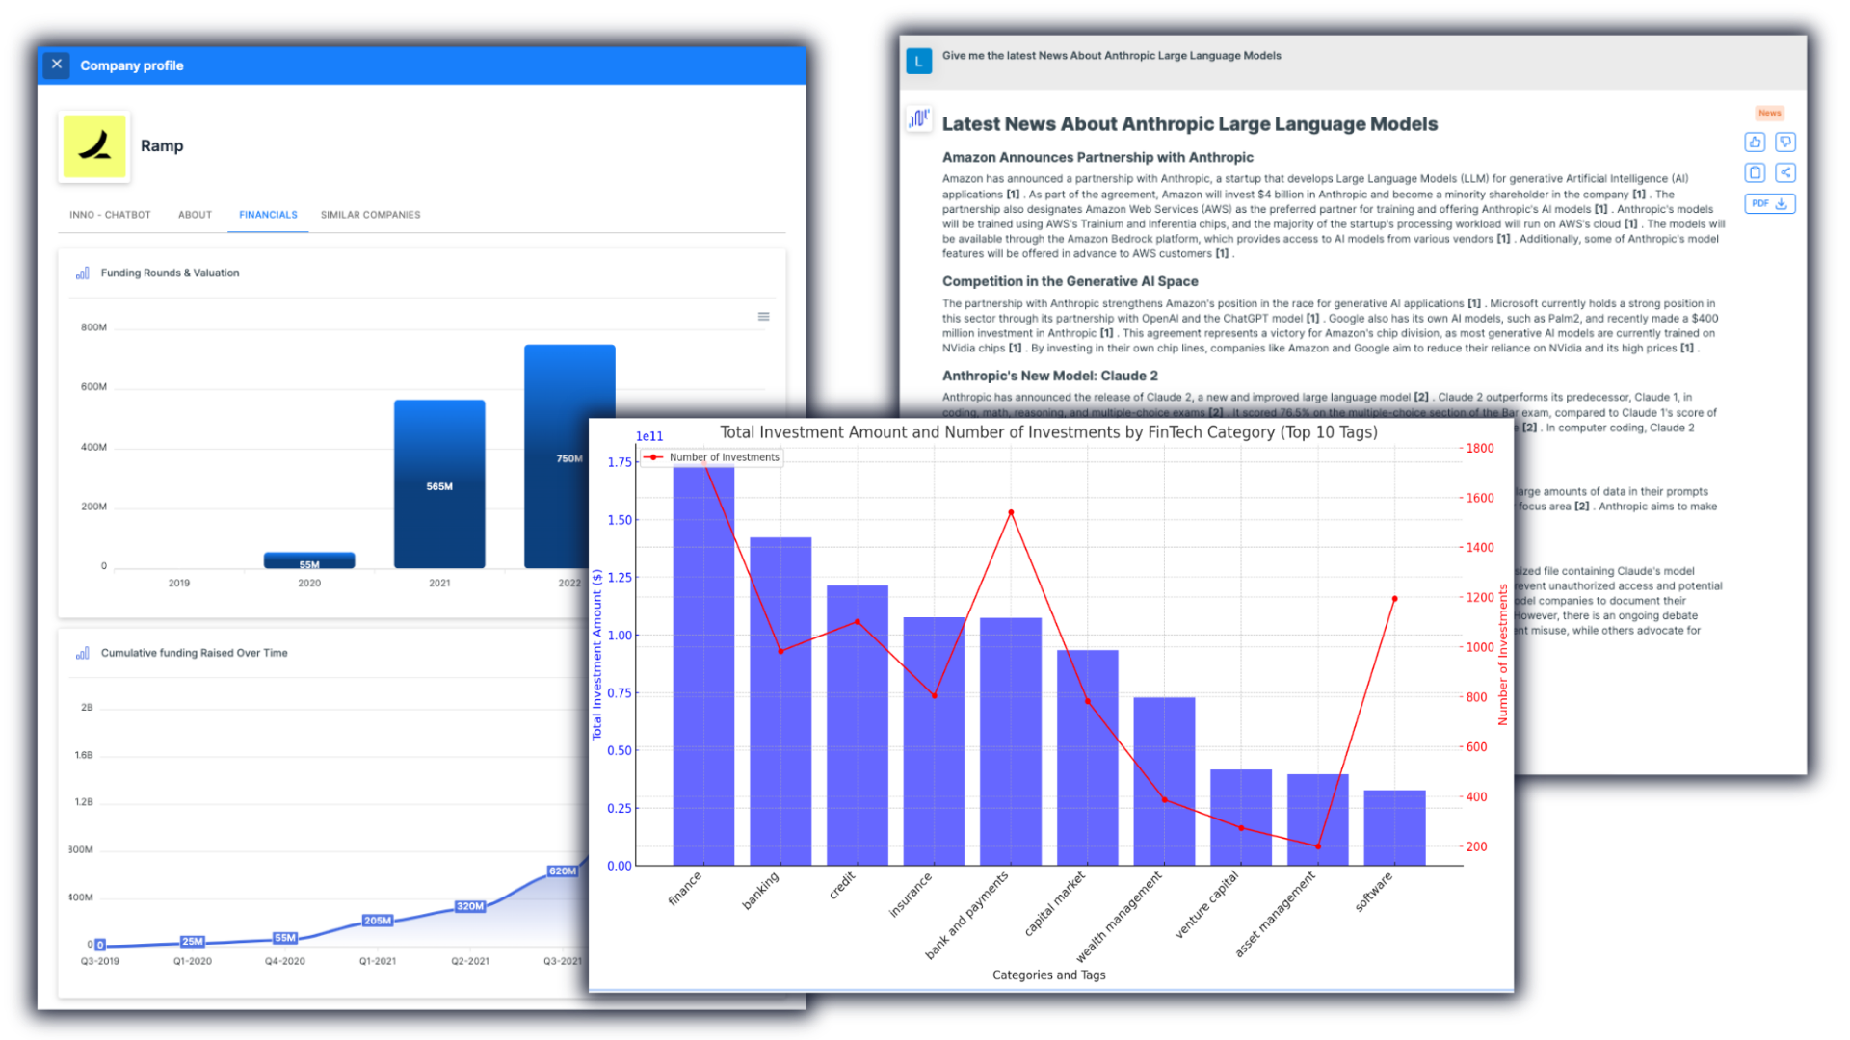Click the Number of Investments legend entry
This screenshot has height=1040, width=1850.
[713, 457]
